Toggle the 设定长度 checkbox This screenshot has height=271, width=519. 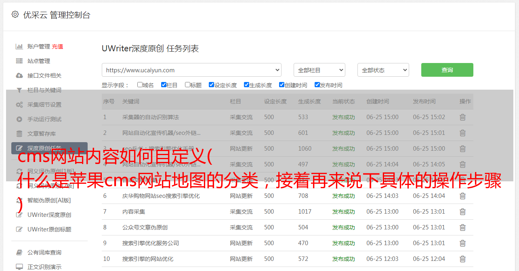tap(211, 85)
